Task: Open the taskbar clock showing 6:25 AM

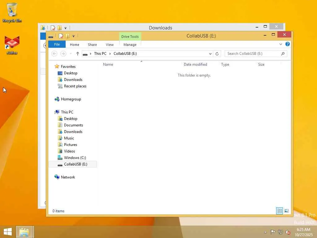Action: 303,232
